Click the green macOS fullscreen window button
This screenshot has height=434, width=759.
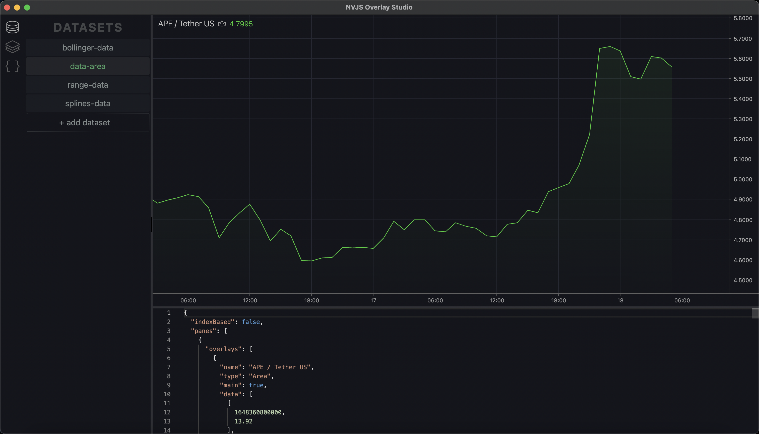27,8
